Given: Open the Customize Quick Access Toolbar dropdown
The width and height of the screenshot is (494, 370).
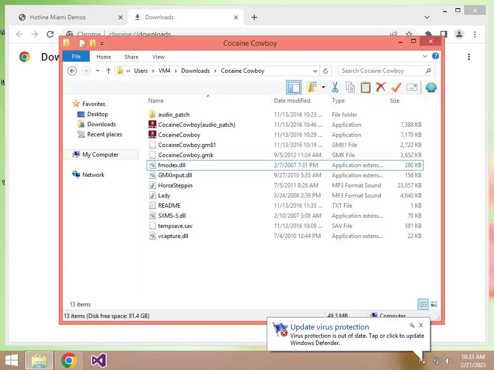Looking at the screenshot, I should coord(102,44).
